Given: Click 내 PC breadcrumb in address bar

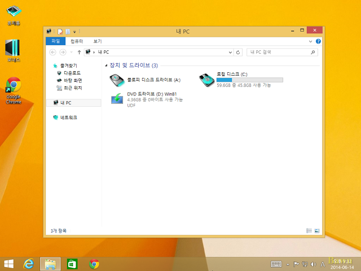Looking at the screenshot, I should [x=103, y=52].
